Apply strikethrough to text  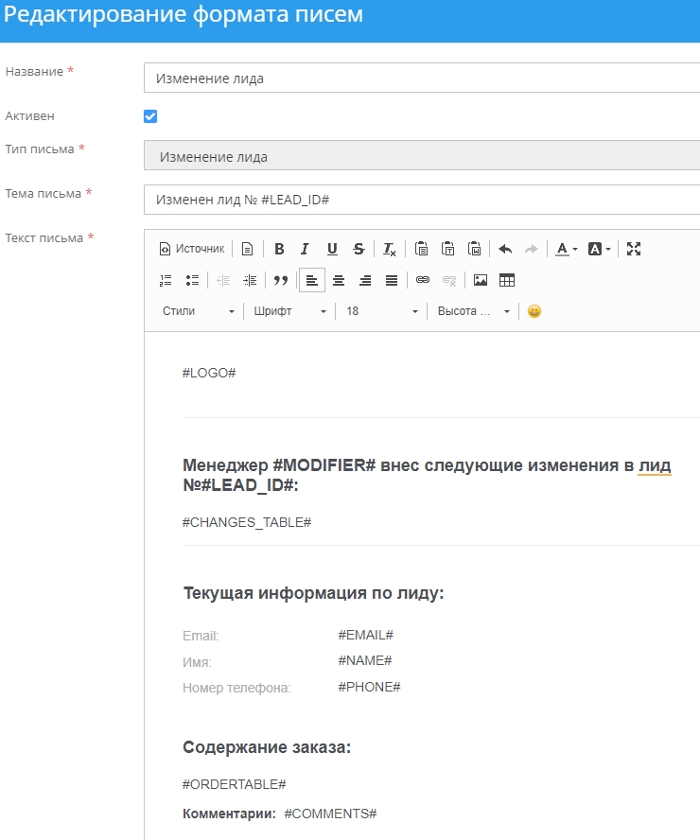pos(359,249)
